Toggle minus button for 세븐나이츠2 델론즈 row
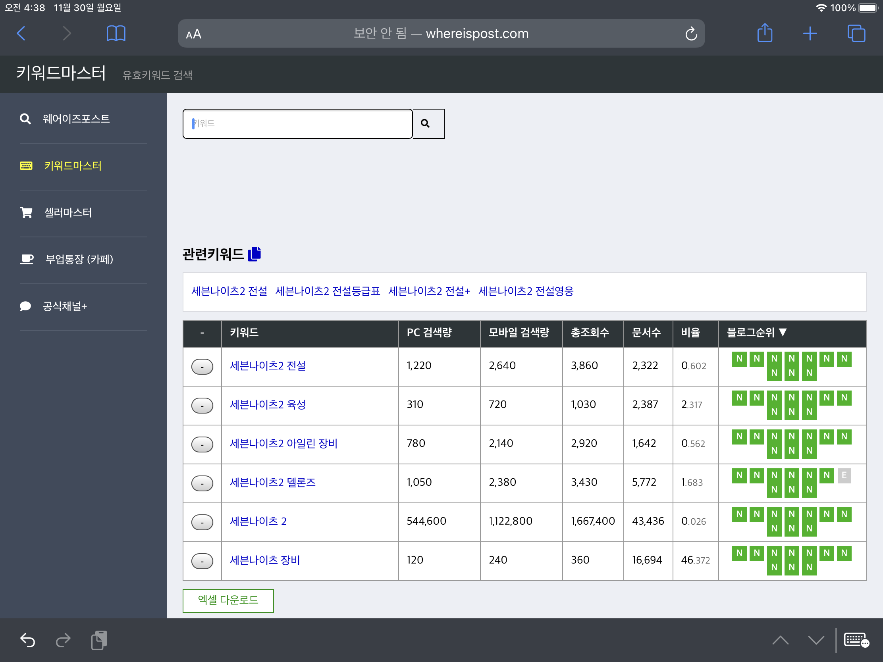The height and width of the screenshot is (662, 883). pyautogui.click(x=202, y=483)
